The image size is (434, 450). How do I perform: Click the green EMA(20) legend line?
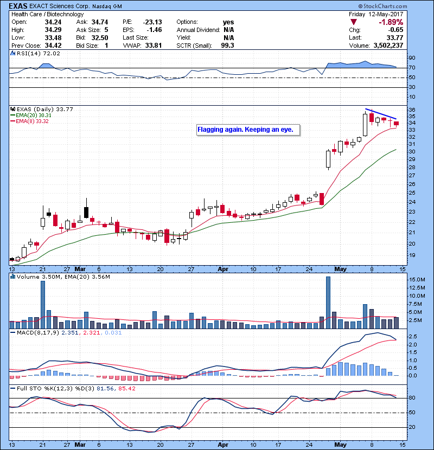[13, 115]
